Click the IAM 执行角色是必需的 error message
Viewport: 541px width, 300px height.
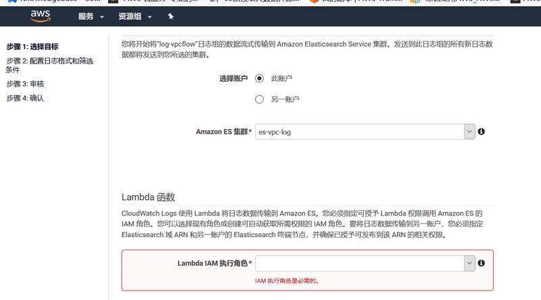tap(287, 280)
